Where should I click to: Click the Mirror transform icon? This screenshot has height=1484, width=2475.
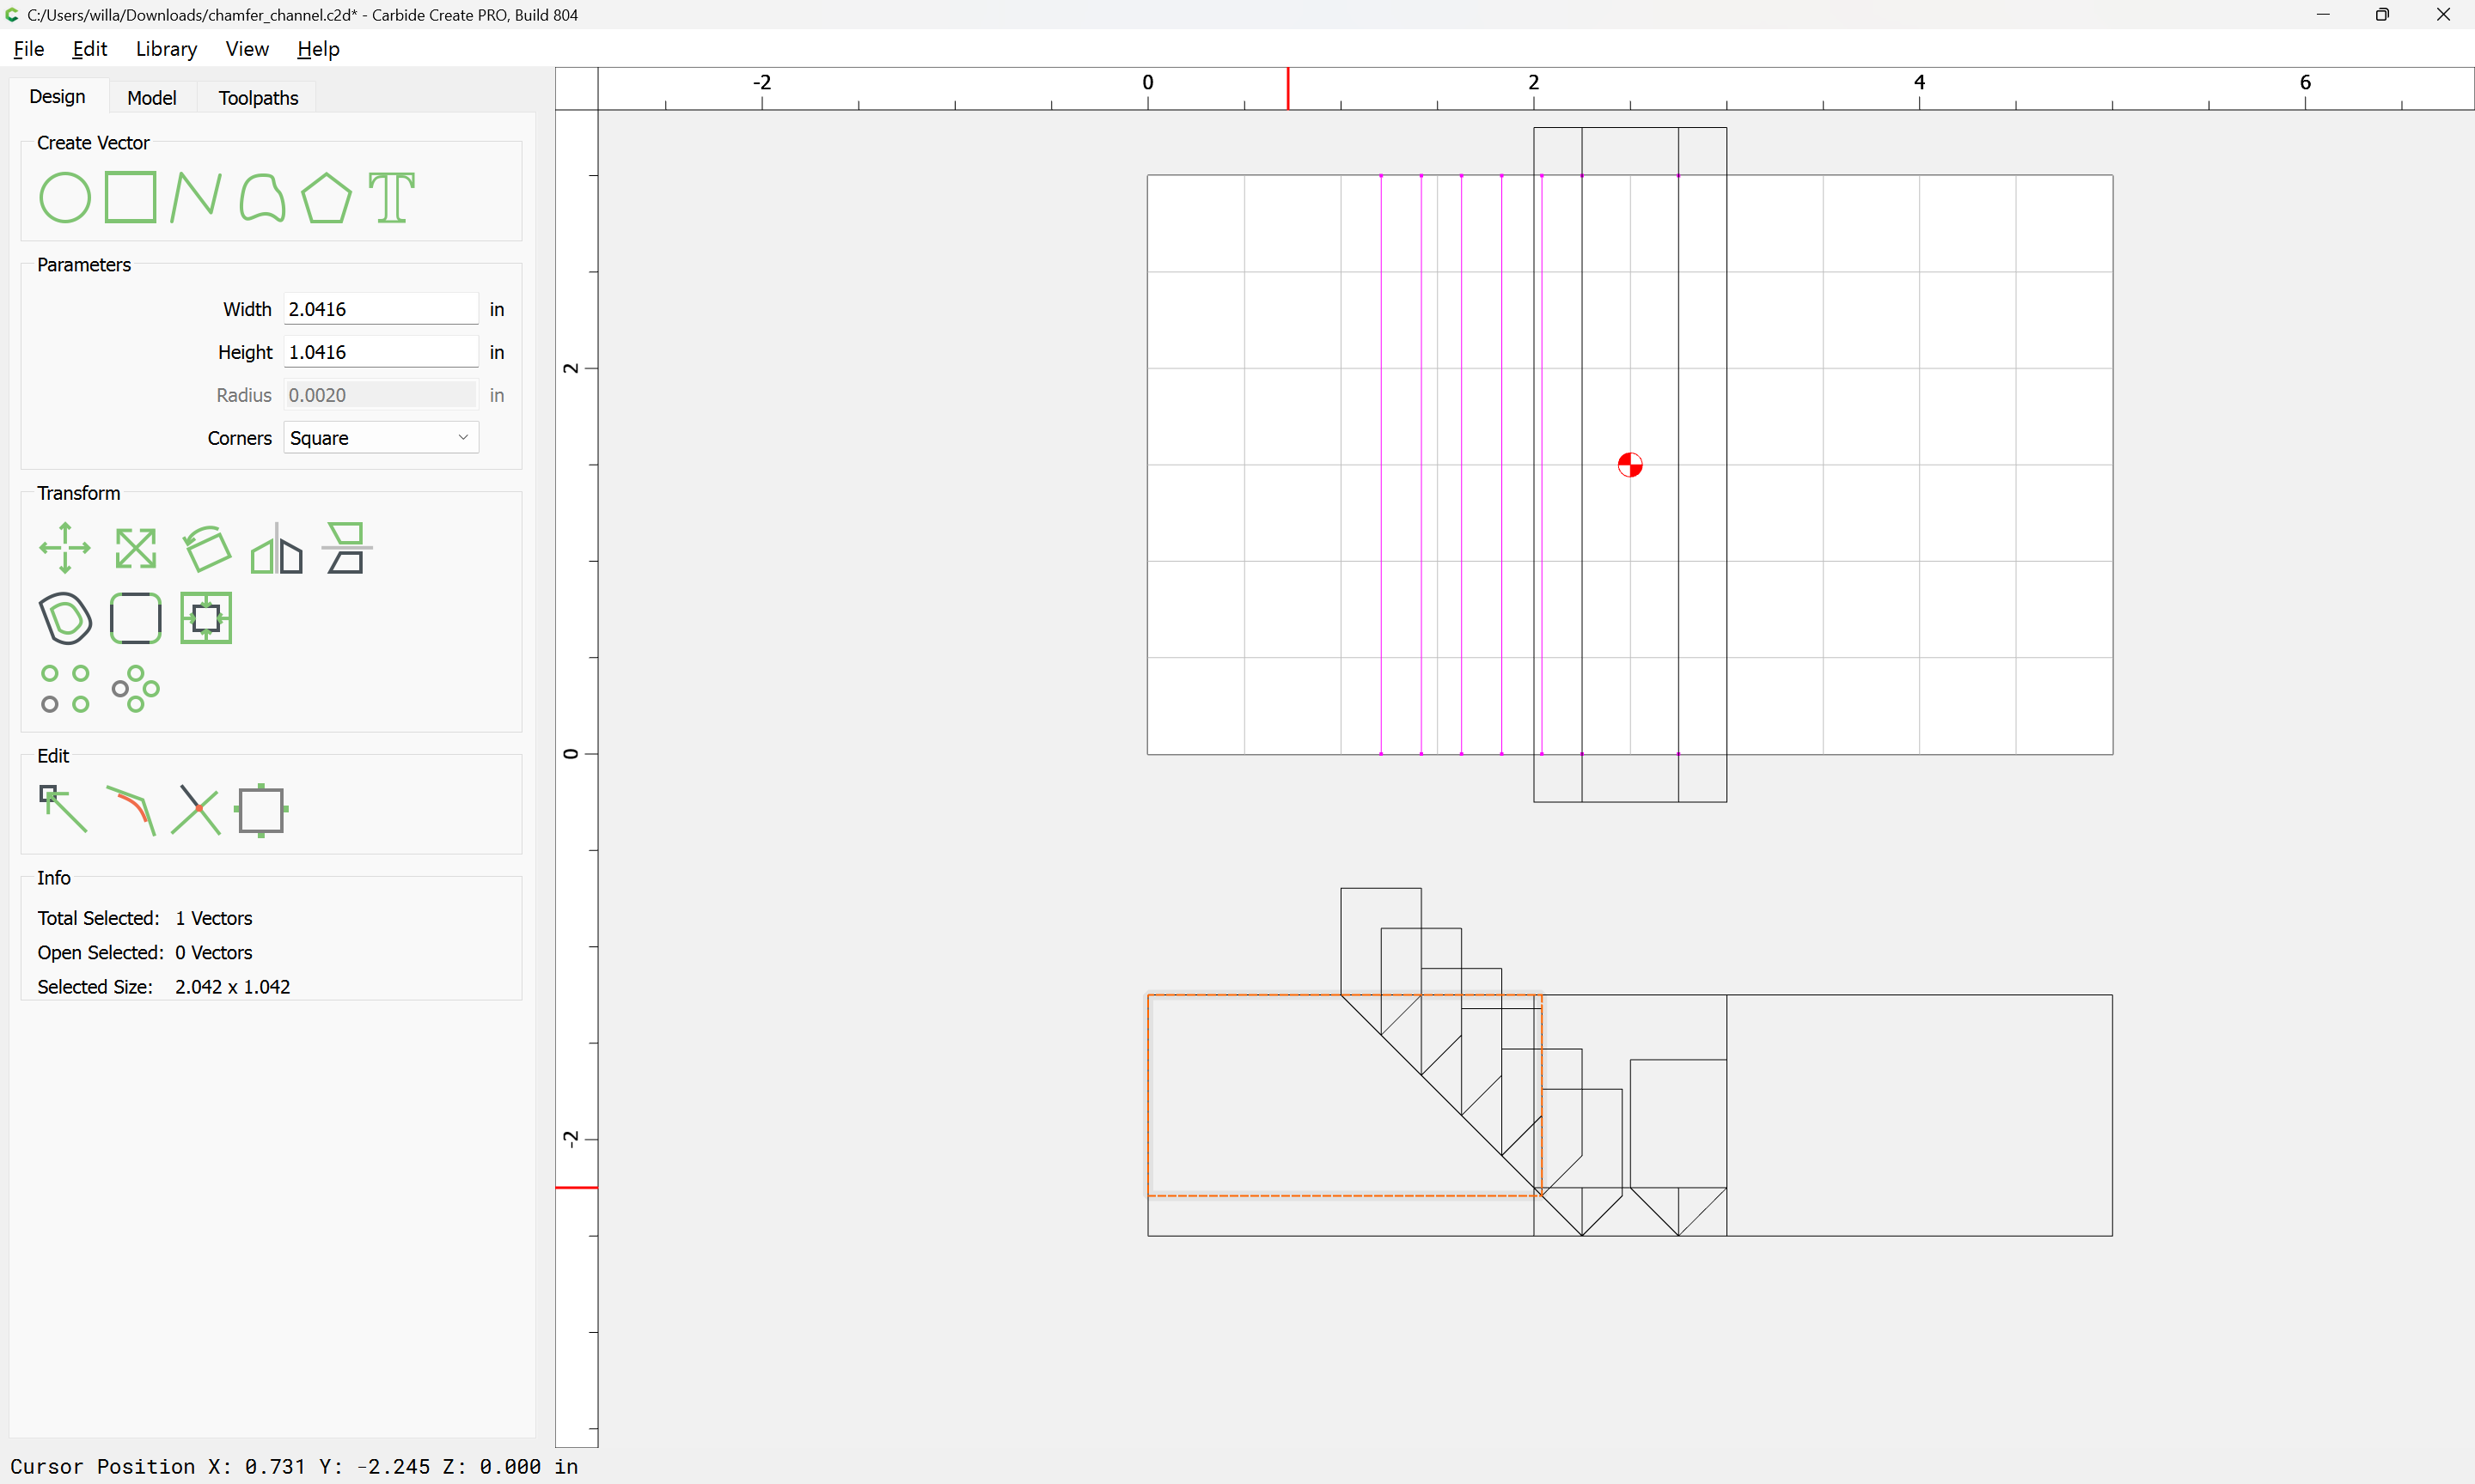[x=276, y=548]
